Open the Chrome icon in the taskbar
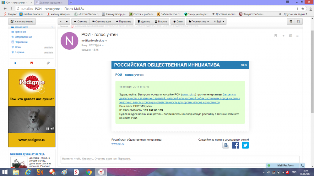Screen dimensions: 314x176 89,172
